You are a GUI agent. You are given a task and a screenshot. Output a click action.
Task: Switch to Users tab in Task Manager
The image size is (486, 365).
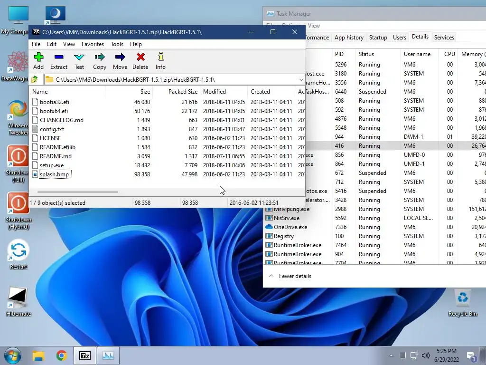click(399, 38)
